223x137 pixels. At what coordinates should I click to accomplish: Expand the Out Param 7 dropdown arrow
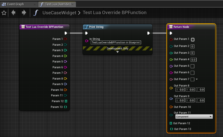coord(197,79)
